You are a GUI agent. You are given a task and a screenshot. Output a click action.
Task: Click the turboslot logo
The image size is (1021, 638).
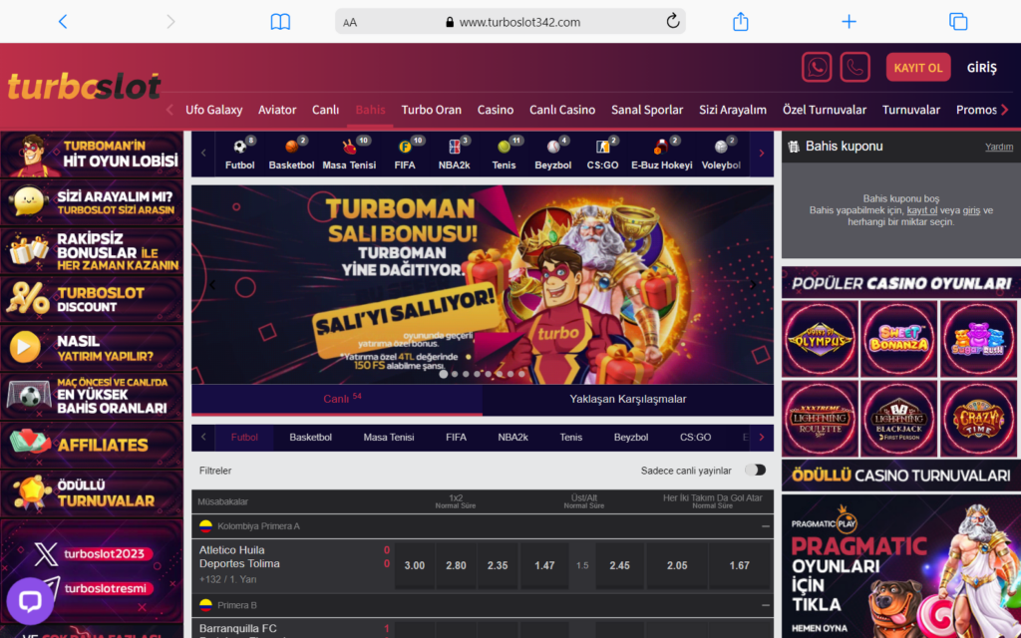coord(84,86)
